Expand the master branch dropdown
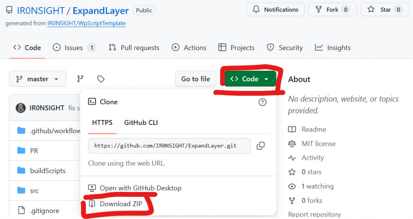The image size is (413, 219). (38, 79)
